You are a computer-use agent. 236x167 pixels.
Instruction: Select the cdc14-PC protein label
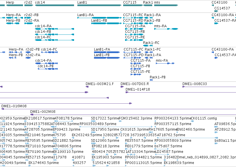click(x=49, y=49)
